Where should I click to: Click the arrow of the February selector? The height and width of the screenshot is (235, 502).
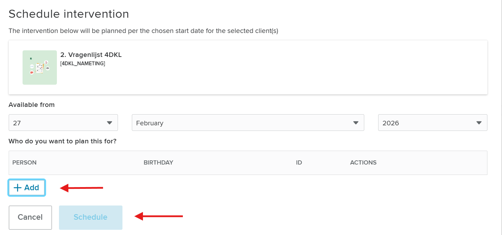point(356,123)
